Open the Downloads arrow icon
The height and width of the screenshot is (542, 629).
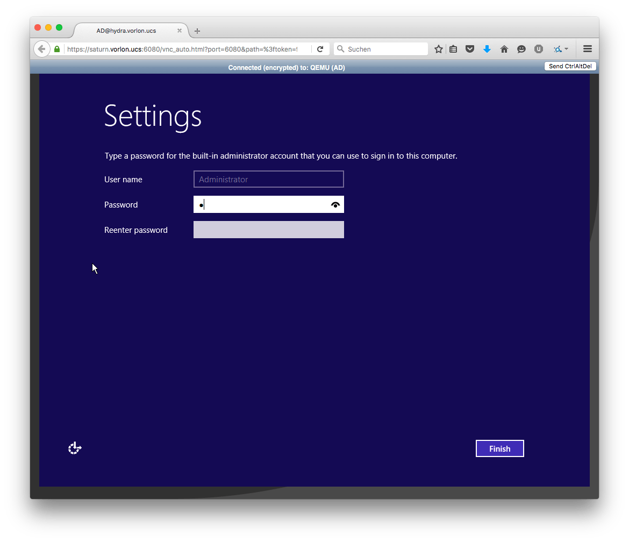[487, 49]
